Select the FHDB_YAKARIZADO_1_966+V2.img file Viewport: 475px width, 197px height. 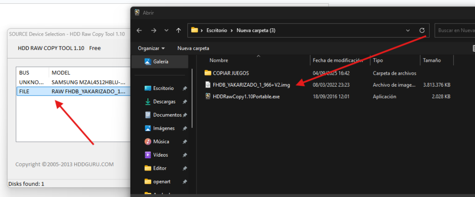click(x=251, y=85)
